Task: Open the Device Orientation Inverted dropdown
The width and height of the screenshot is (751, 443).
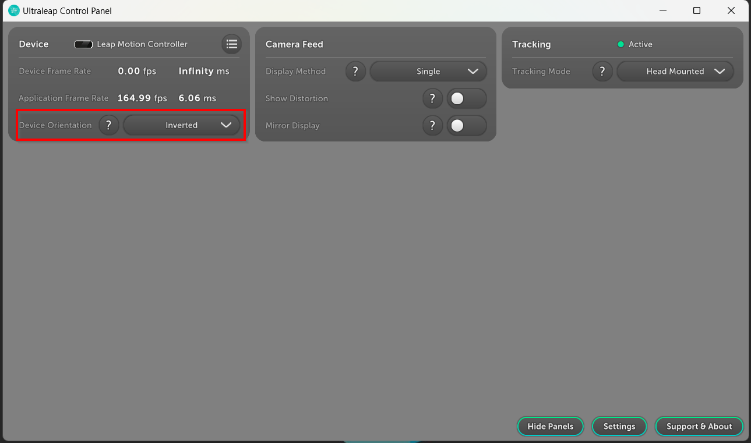Action: [181, 125]
